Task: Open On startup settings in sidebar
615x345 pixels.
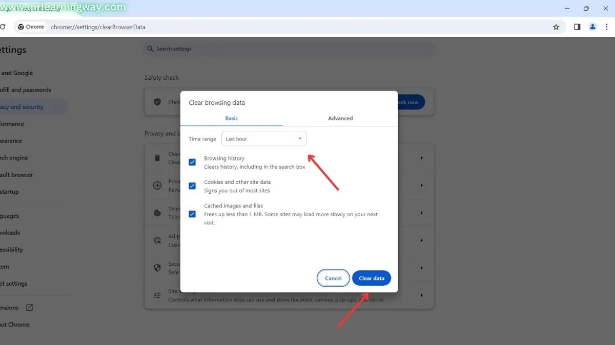Action: [x=9, y=192]
